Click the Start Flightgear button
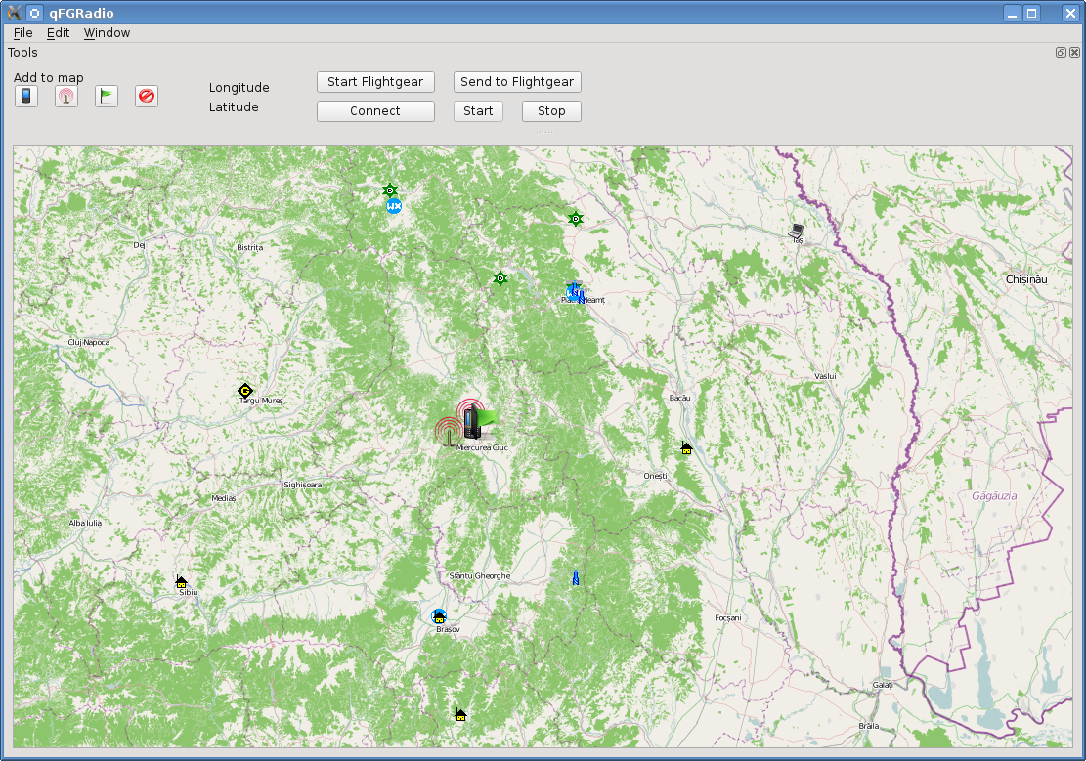 (375, 82)
